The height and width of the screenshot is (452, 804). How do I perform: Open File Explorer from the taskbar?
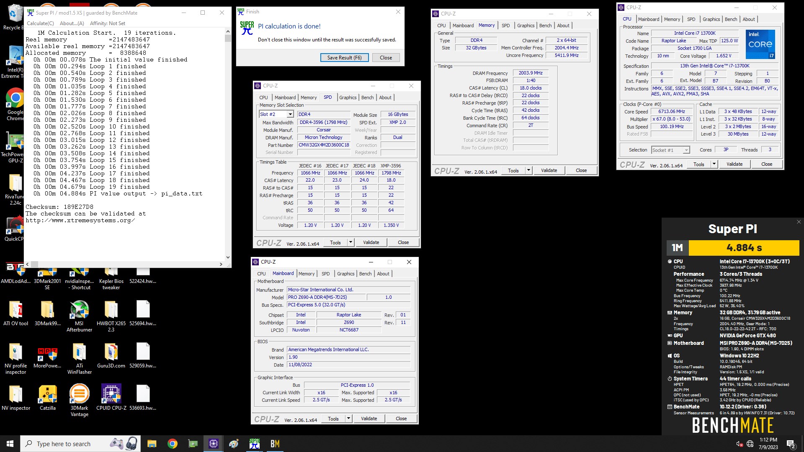[152, 444]
